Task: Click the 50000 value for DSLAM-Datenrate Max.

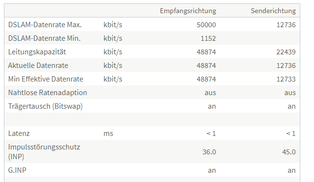Action: click(206, 25)
